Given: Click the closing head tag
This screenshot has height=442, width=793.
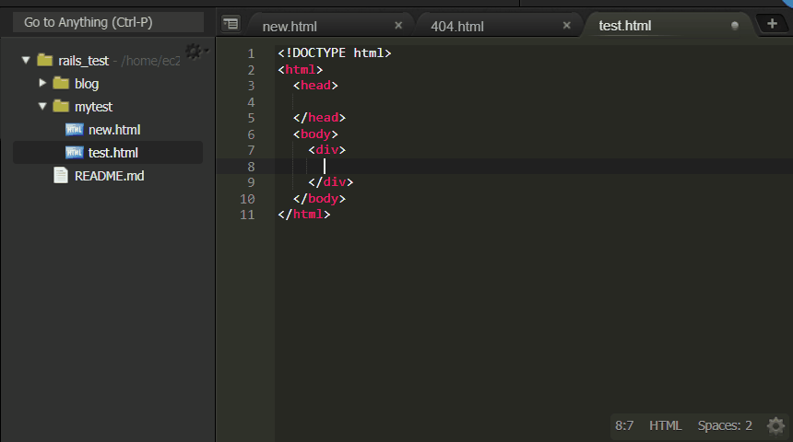Looking at the screenshot, I should pyautogui.click(x=319, y=118).
